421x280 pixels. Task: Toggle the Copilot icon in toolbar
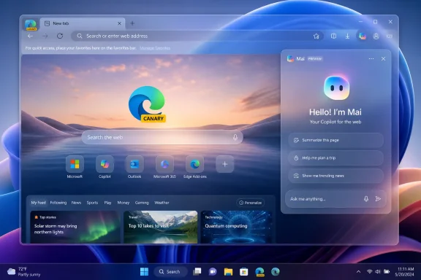tap(363, 36)
